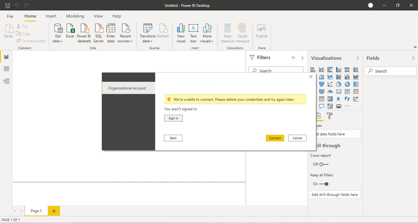
Task: Select the treemap visual
Action: [x=356, y=84]
